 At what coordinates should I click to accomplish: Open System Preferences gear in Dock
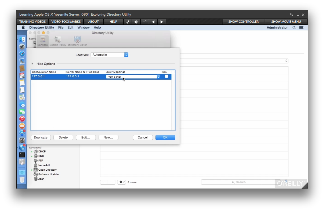tap(22, 140)
